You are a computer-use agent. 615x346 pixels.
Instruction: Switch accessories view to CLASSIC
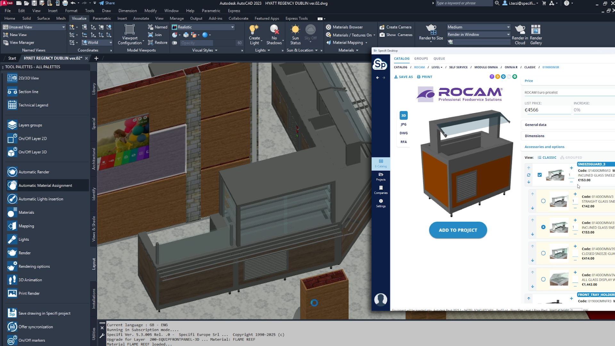click(547, 157)
